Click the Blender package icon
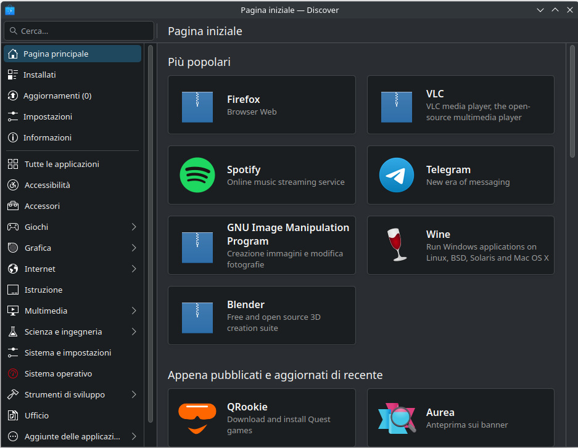 197,316
